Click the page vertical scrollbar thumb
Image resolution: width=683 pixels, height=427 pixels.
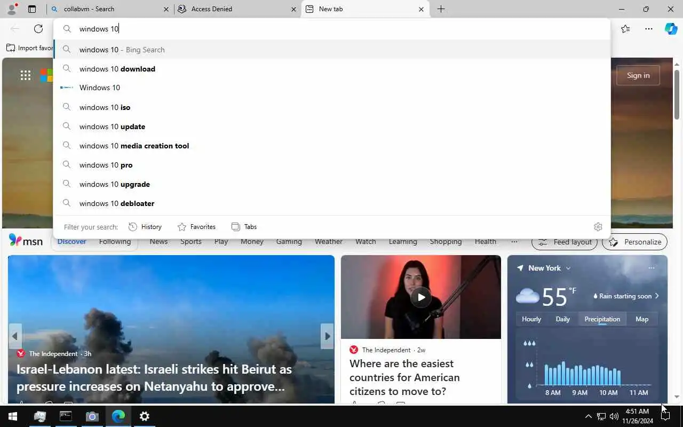[677, 94]
